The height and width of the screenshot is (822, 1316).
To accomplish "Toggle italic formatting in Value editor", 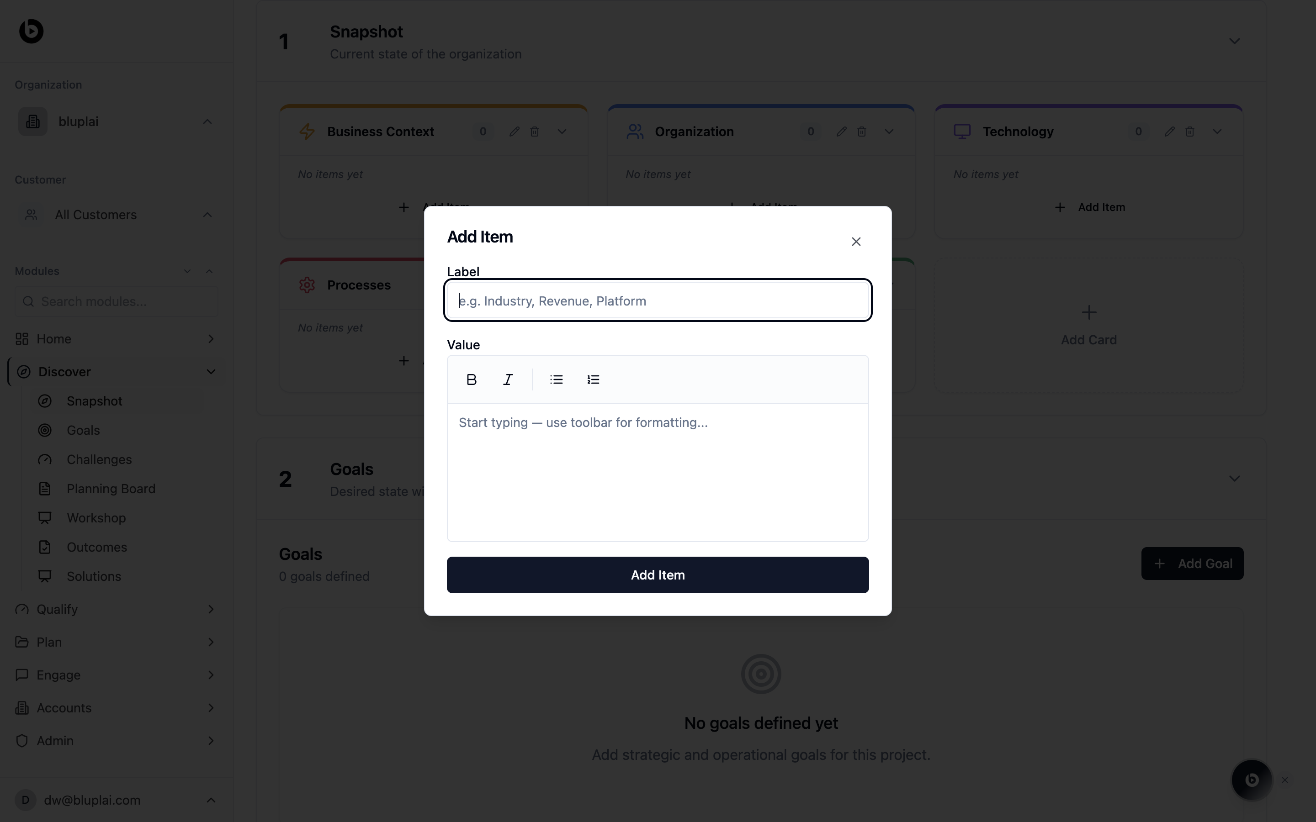I will click(508, 379).
